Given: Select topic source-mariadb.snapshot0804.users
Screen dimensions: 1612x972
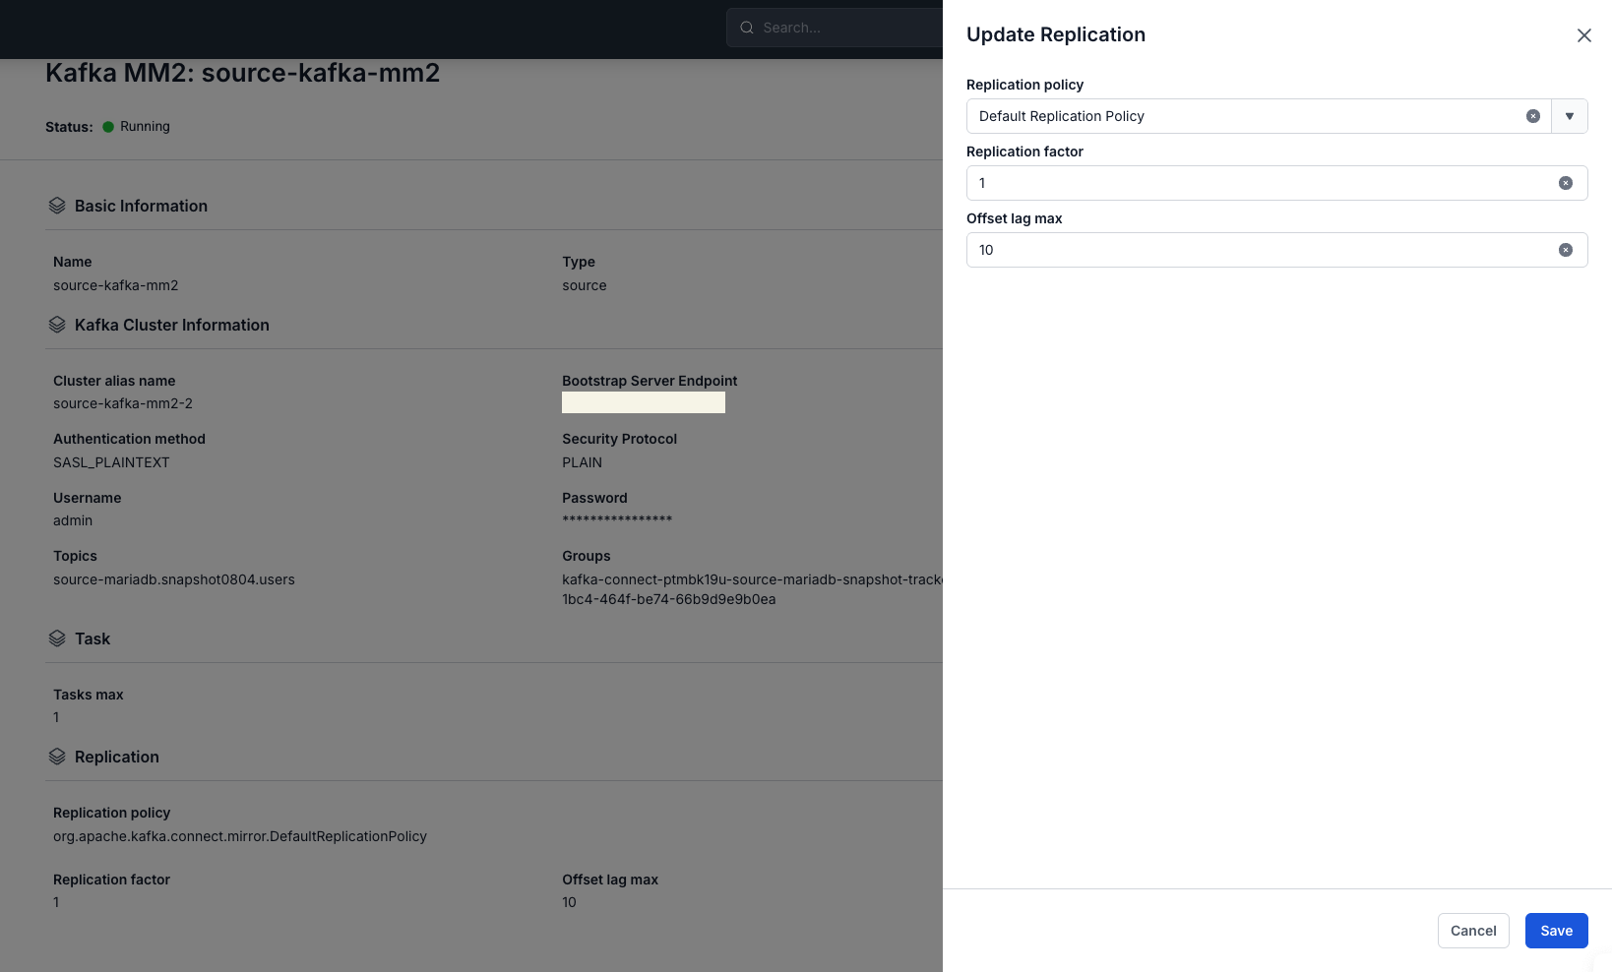Looking at the screenshot, I should pos(174,579).
